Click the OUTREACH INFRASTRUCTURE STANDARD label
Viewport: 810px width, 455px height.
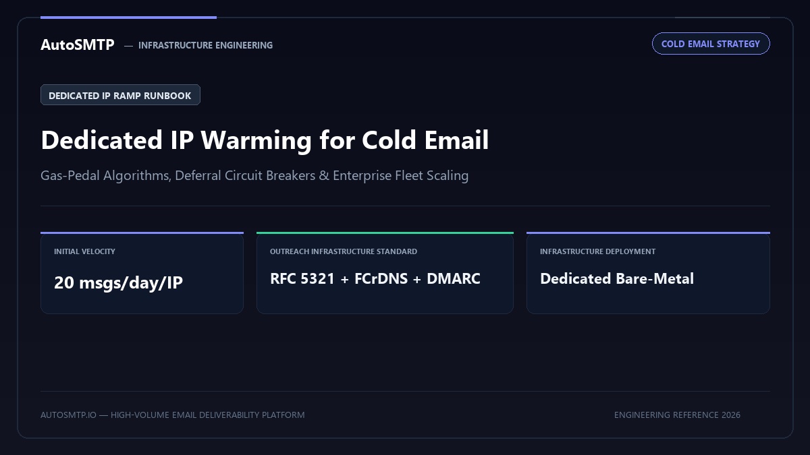344,251
